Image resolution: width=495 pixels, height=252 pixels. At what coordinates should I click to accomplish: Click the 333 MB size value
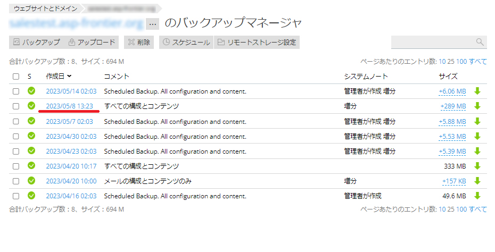pyautogui.click(x=455, y=166)
